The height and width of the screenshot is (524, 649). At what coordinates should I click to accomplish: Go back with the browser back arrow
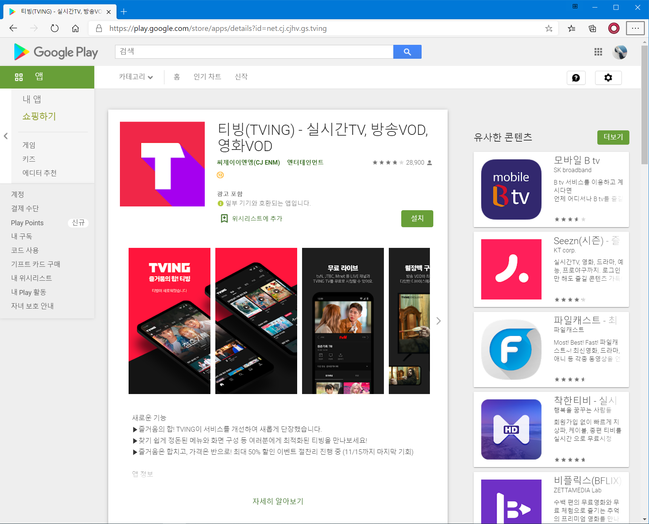tap(13, 28)
